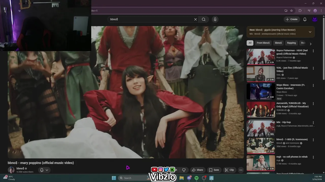The image size is (325, 182).
Task: Open Wayo Bless Interstate video thumbnail
Action: pos(261,91)
